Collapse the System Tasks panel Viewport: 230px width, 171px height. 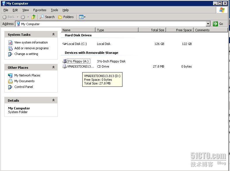(x=53, y=34)
